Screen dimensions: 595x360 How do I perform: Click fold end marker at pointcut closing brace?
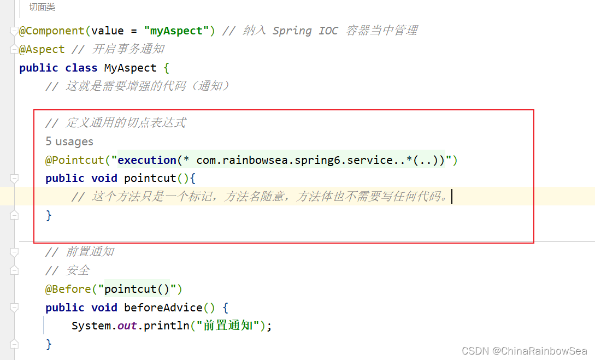pos(14,215)
